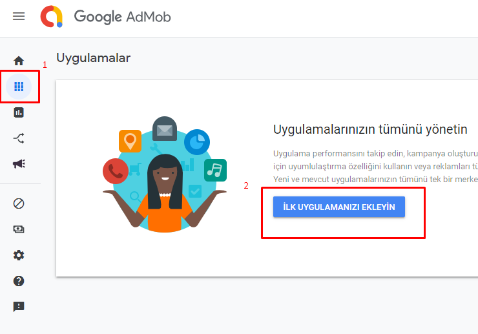This screenshot has height=334, width=478.
Task: Open the Help question mark icon
Action: 19,281
